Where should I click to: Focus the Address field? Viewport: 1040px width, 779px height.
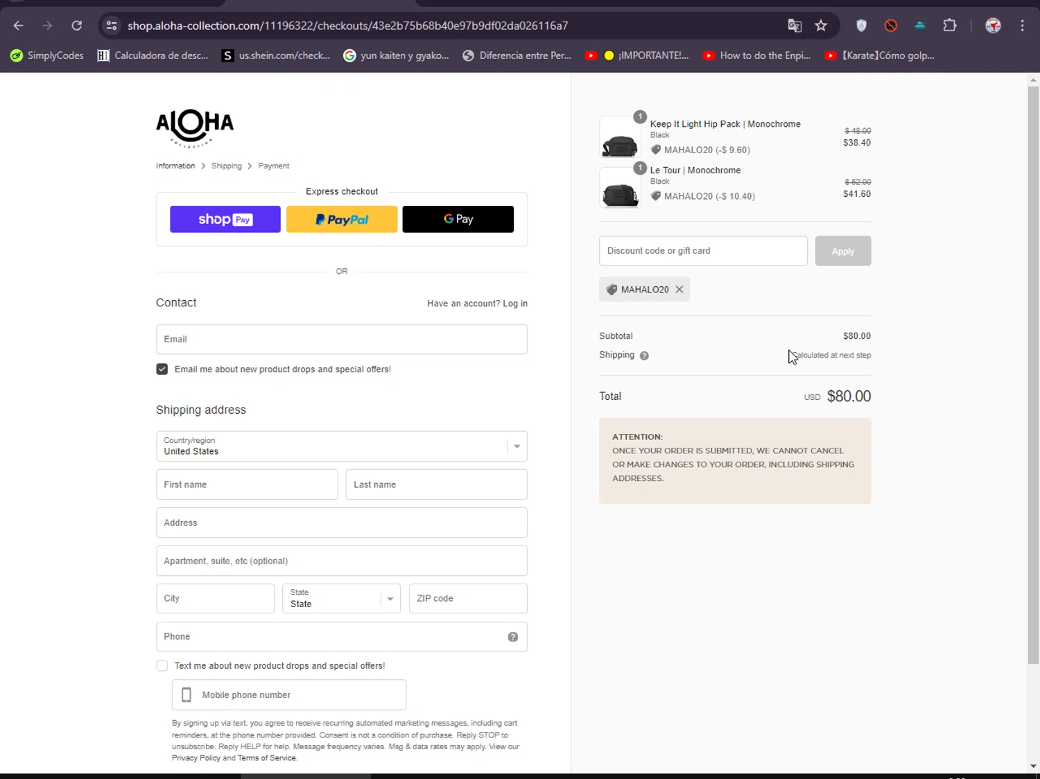pyautogui.click(x=342, y=523)
